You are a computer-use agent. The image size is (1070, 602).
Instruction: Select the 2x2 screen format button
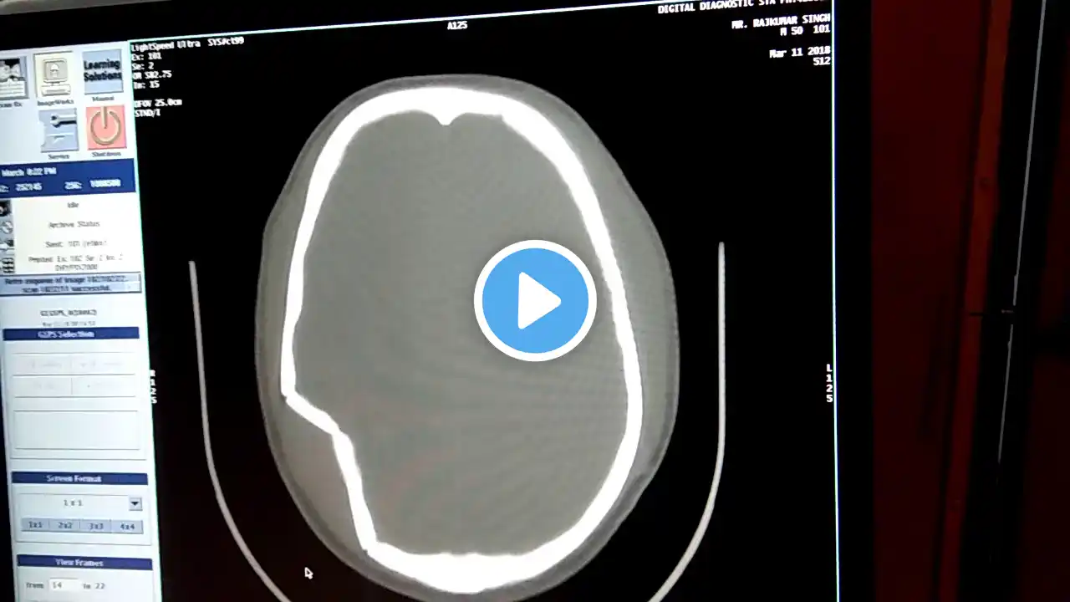click(65, 525)
